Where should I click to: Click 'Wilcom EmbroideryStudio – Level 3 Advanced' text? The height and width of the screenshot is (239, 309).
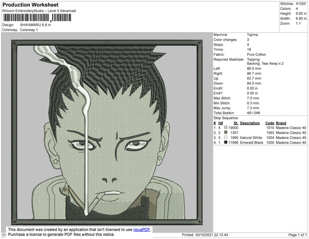coord(39,11)
